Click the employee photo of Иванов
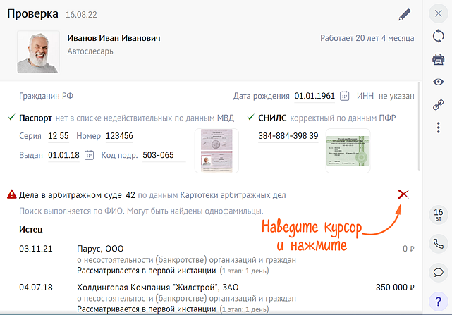The width and height of the screenshot is (452, 315). click(x=38, y=51)
